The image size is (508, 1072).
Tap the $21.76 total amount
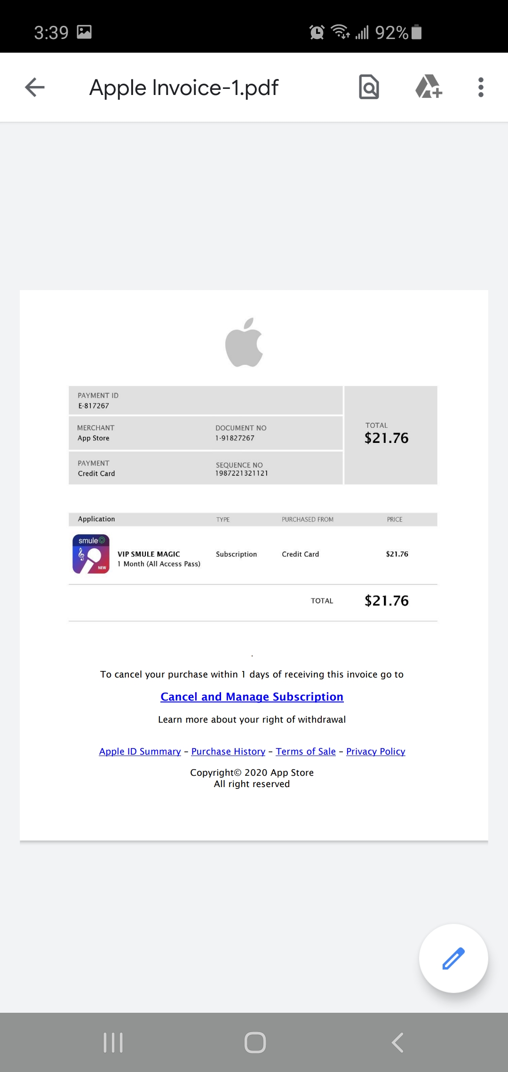[x=386, y=437]
